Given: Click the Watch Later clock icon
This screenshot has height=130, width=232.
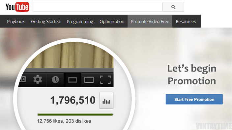Looking at the screenshot, I should (x=55, y=80).
